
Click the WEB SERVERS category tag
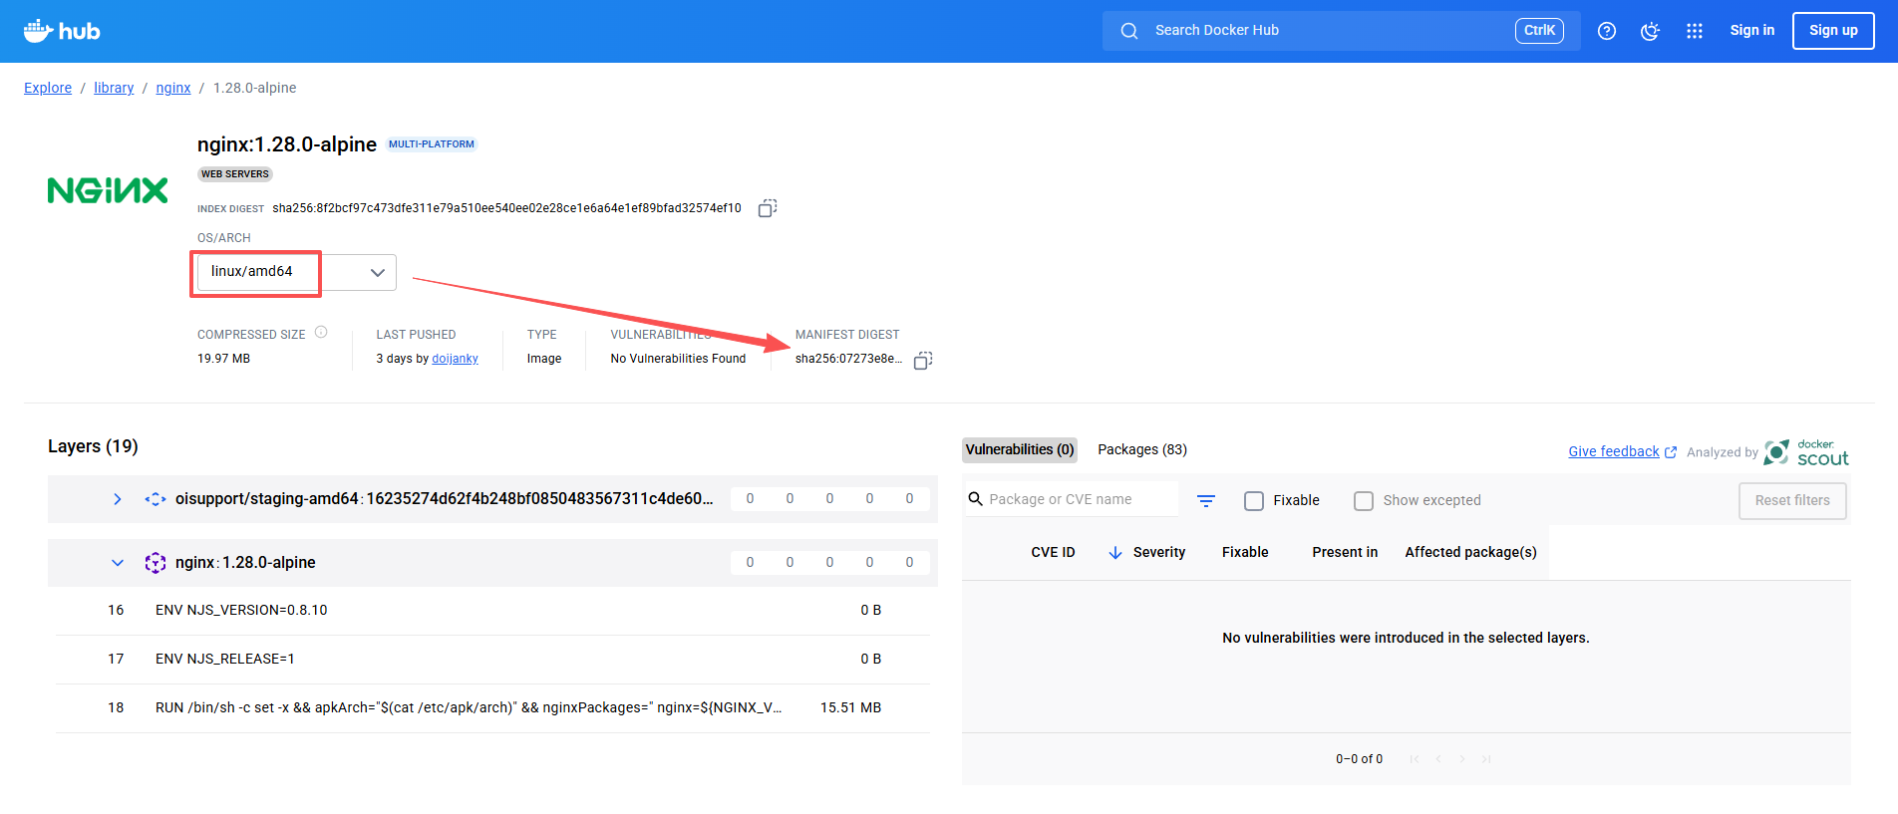point(235,174)
